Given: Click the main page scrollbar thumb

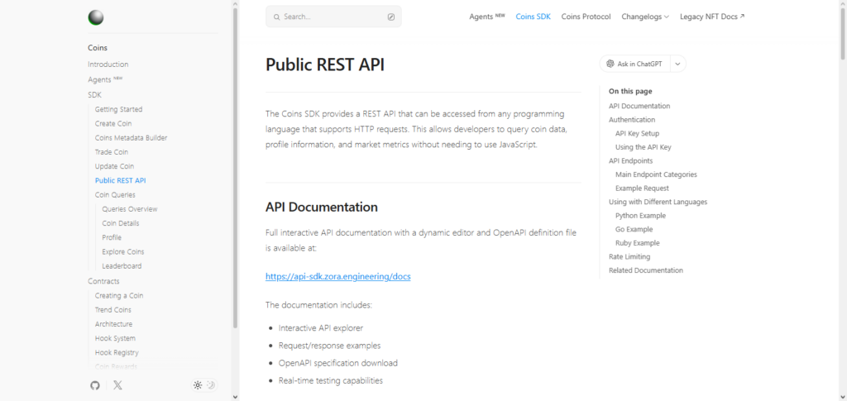Looking at the screenshot, I should click(843, 32).
